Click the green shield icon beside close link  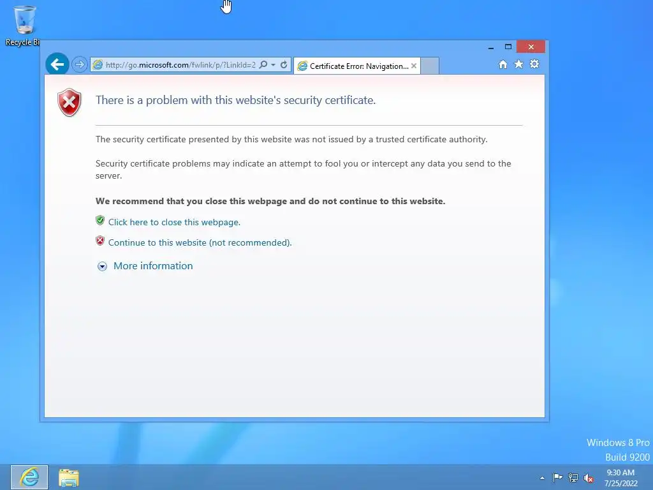coord(100,220)
